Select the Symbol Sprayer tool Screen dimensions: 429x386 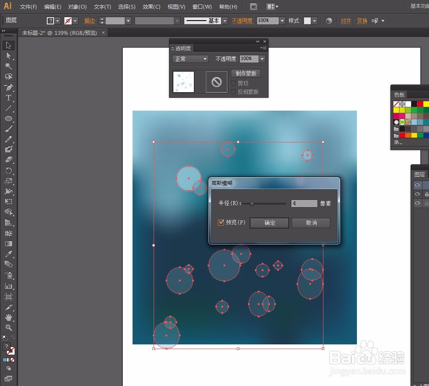[9, 275]
